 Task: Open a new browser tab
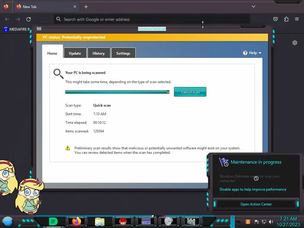pos(86,7)
